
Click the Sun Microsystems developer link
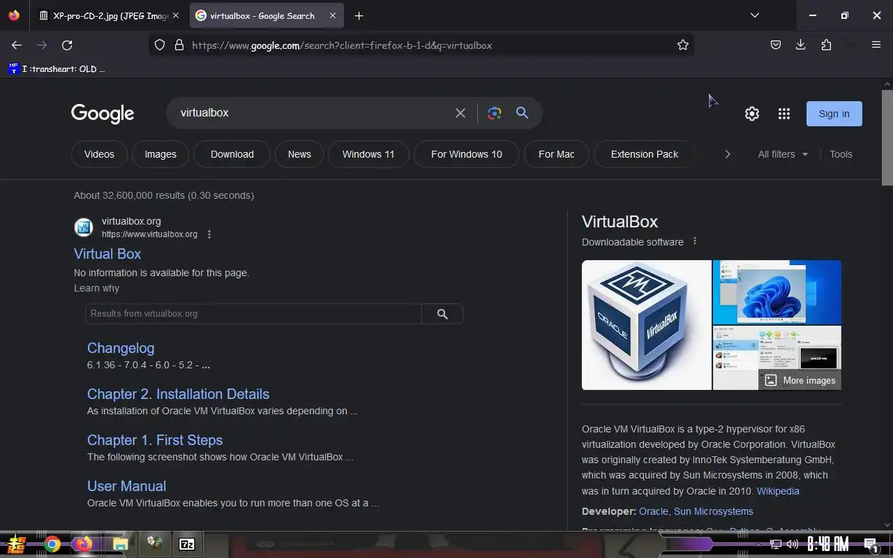[714, 511]
